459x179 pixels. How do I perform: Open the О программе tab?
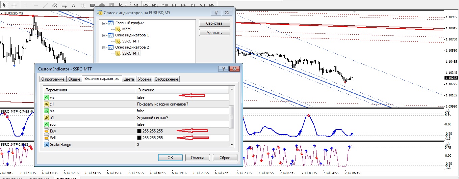(52, 79)
